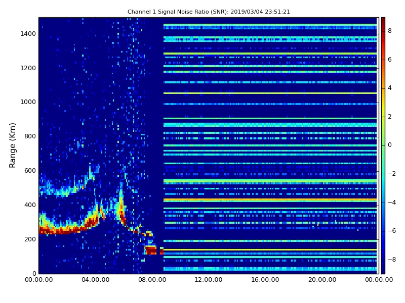Screen dimensions: 405x303
Task: Click the 1400 range tick label
Action: pos(28,34)
